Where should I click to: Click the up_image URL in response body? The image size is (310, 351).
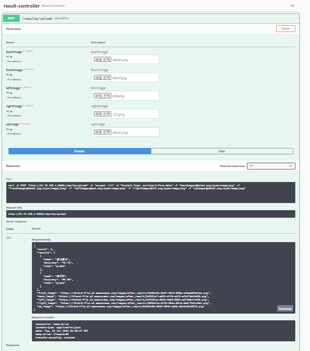[130, 306]
